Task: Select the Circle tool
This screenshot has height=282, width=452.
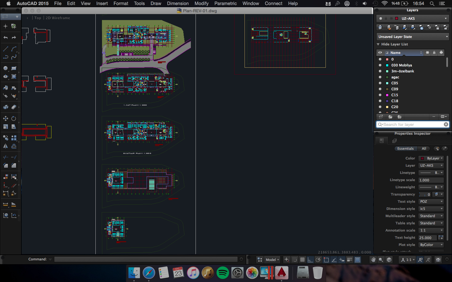Action: [x=6, y=68]
